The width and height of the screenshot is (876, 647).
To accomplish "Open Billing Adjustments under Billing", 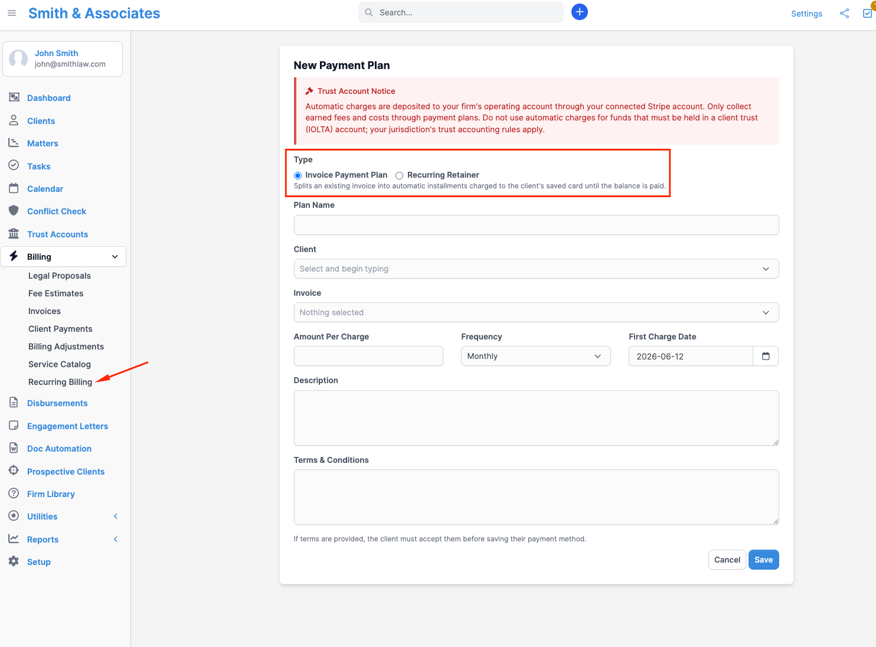I will [66, 347].
